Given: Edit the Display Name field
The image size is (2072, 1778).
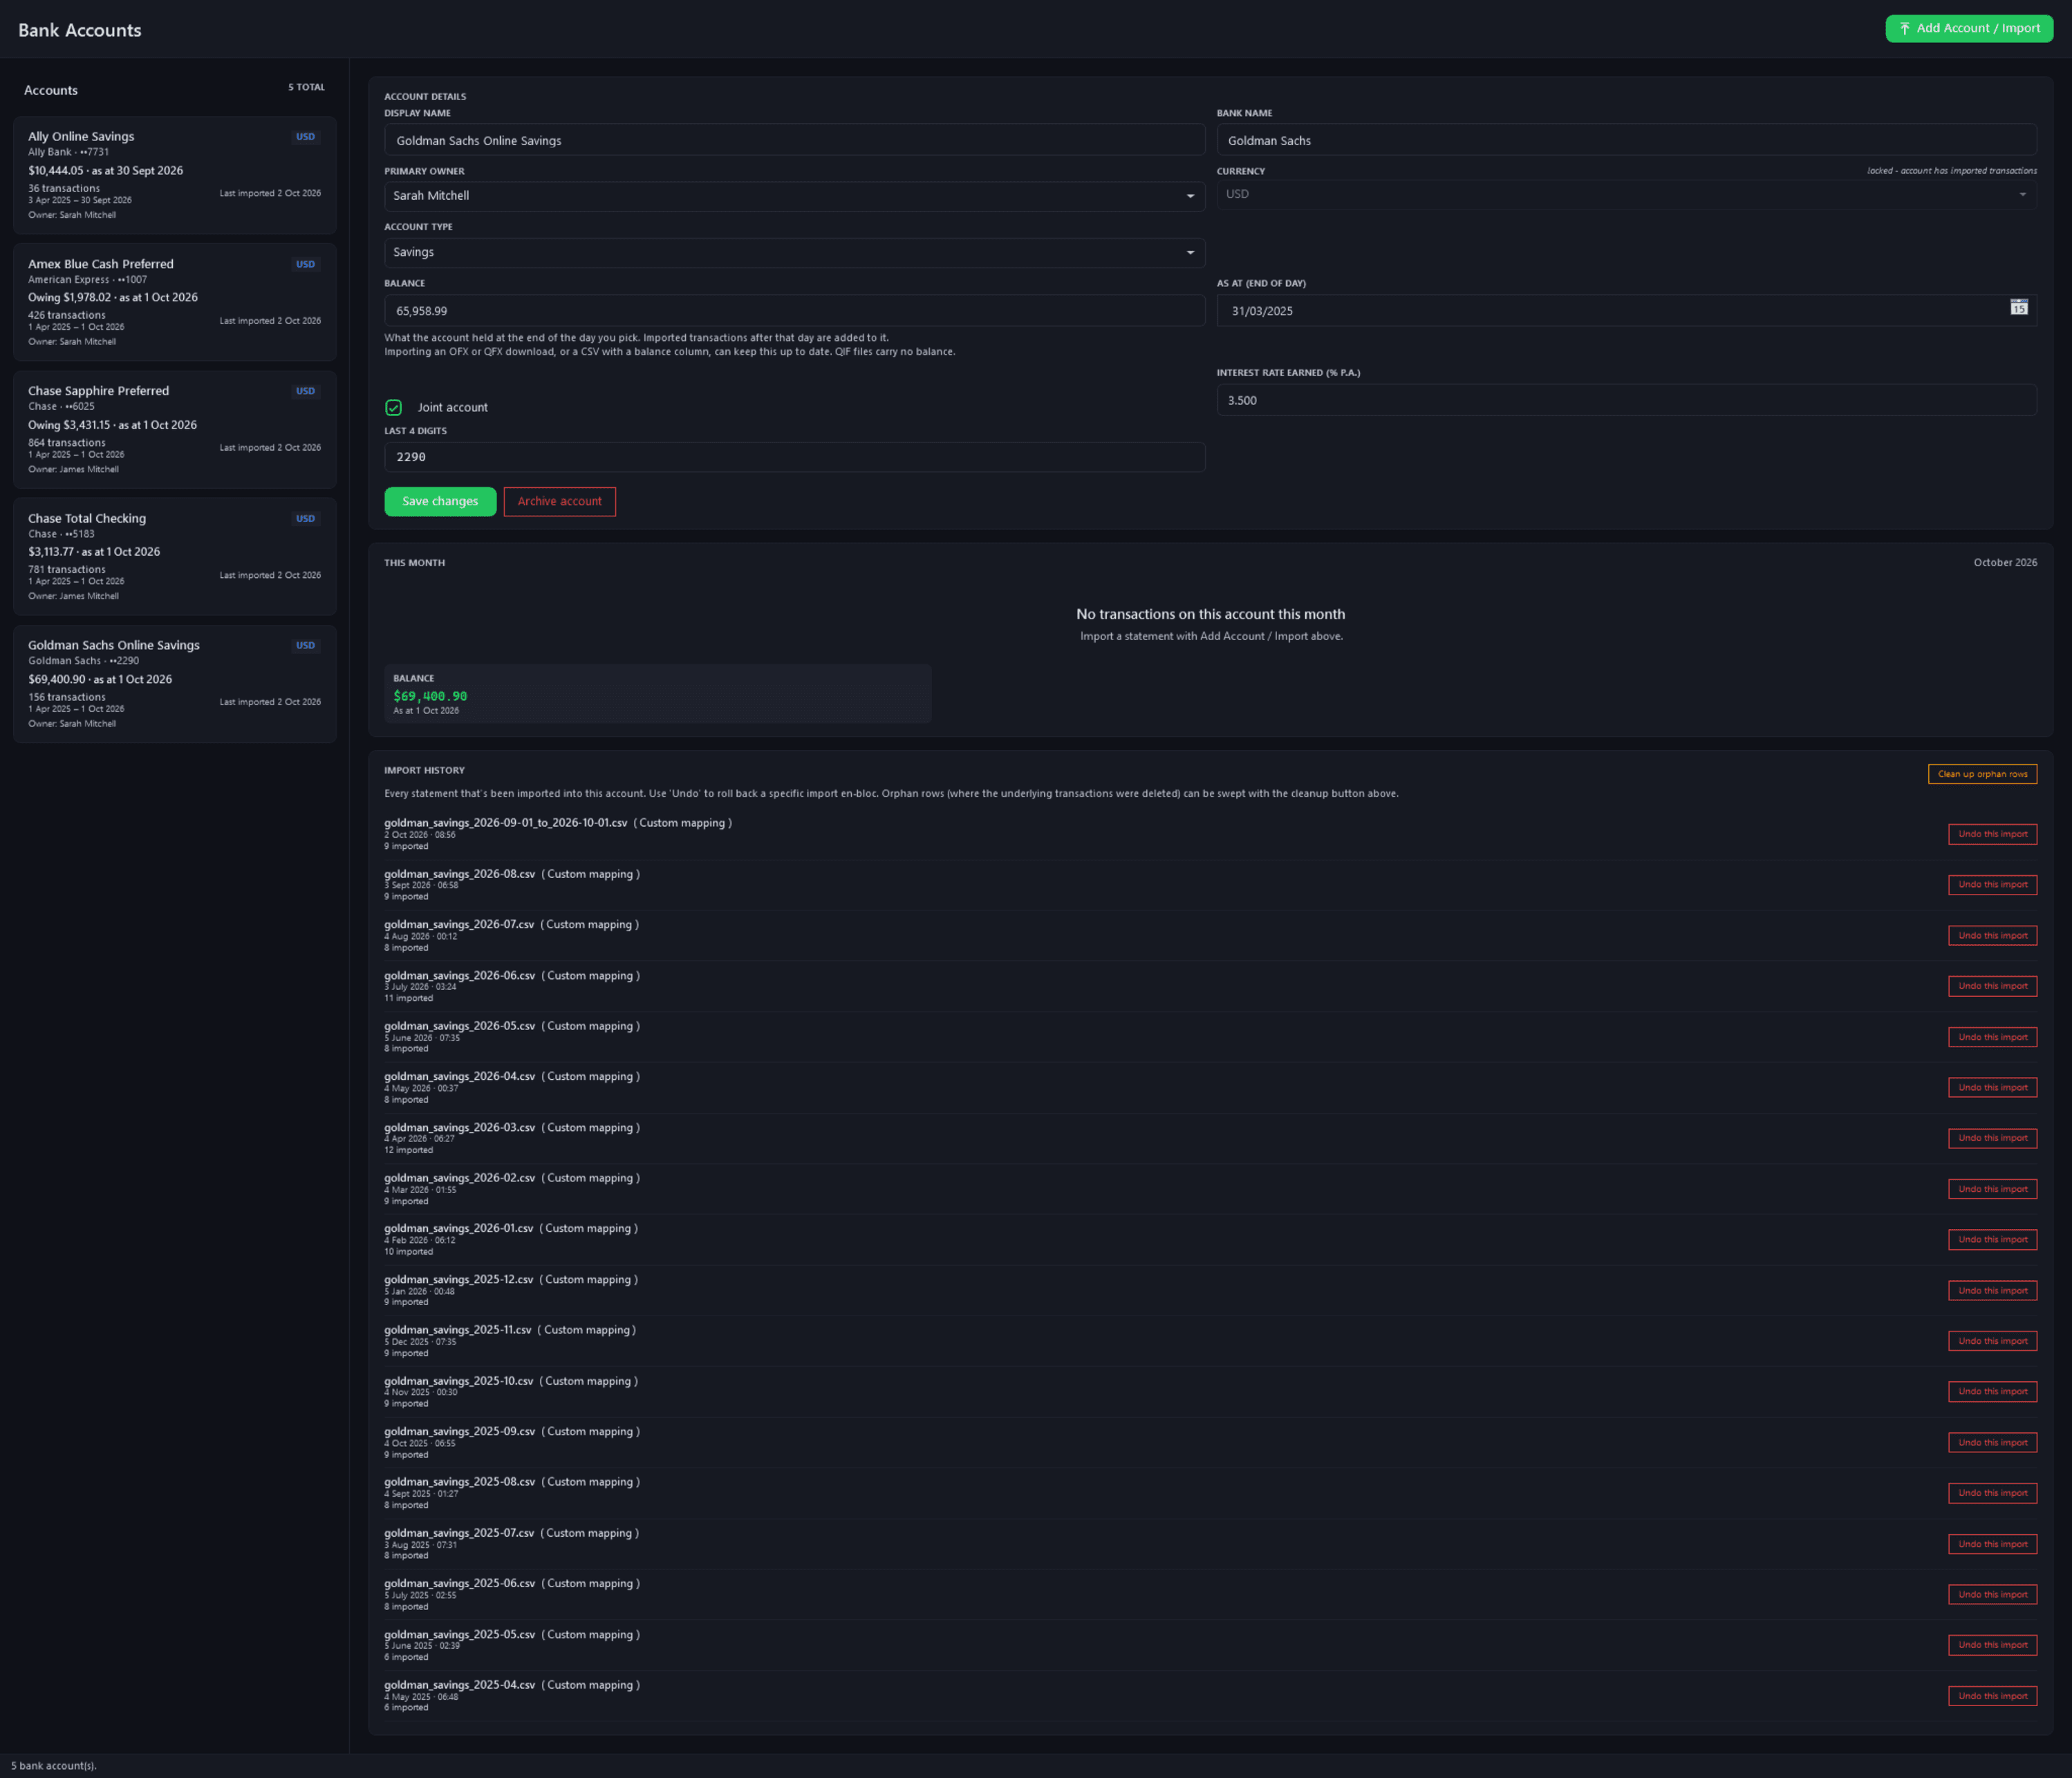Looking at the screenshot, I should point(794,140).
